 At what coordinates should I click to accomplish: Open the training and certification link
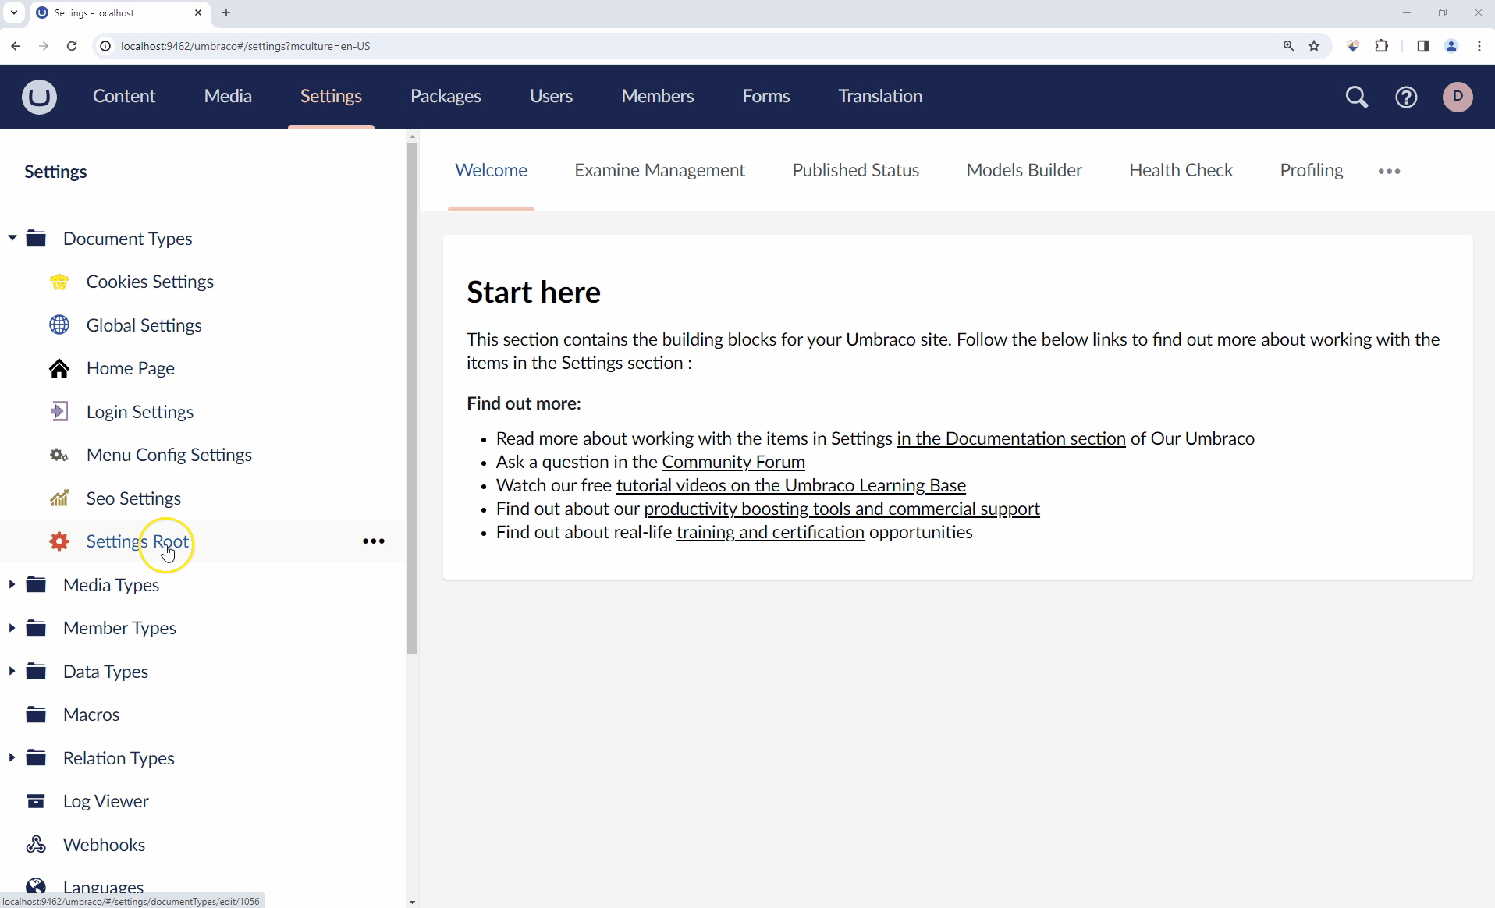click(770, 532)
